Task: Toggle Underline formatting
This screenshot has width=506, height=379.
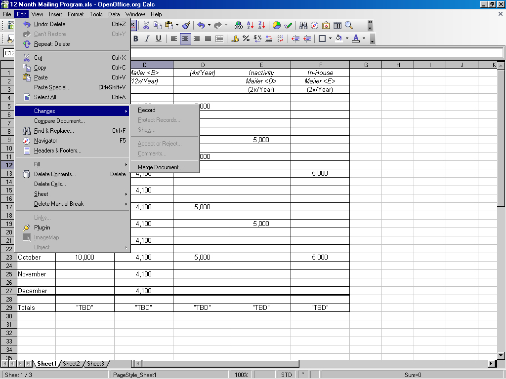Action: pyautogui.click(x=158, y=38)
